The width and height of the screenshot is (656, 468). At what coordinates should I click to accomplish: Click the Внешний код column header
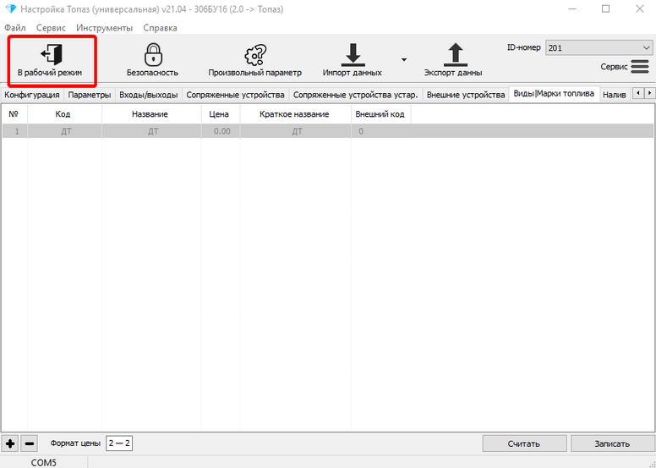coord(380,114)
